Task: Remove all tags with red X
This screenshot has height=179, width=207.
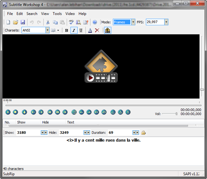Action: (97, 30)
